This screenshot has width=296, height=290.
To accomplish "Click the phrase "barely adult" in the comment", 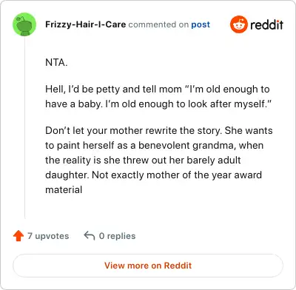I will coord(214,160).
